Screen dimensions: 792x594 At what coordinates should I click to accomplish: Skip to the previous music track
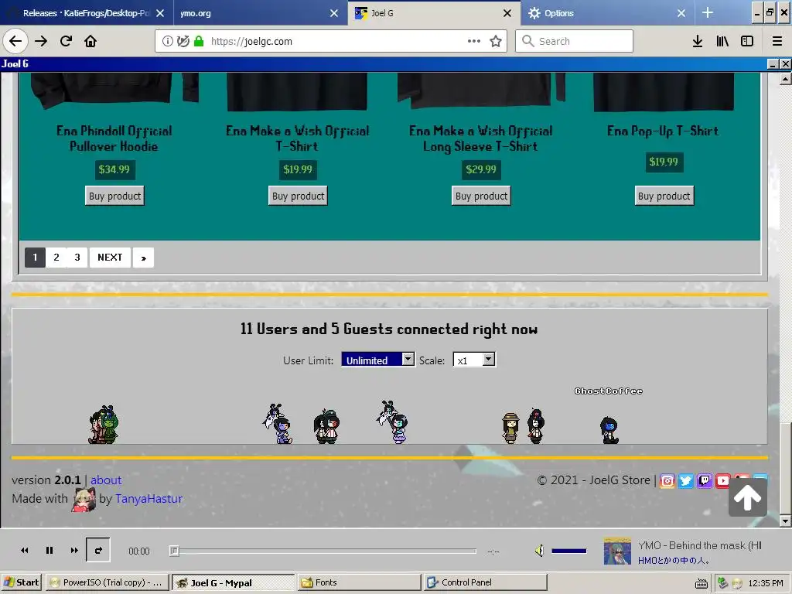(x=24, y=551)
